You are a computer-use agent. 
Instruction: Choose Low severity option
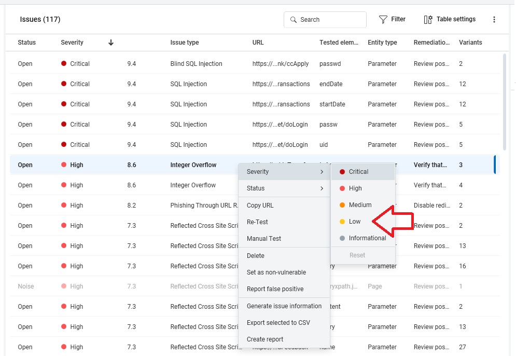pos(355,222)
